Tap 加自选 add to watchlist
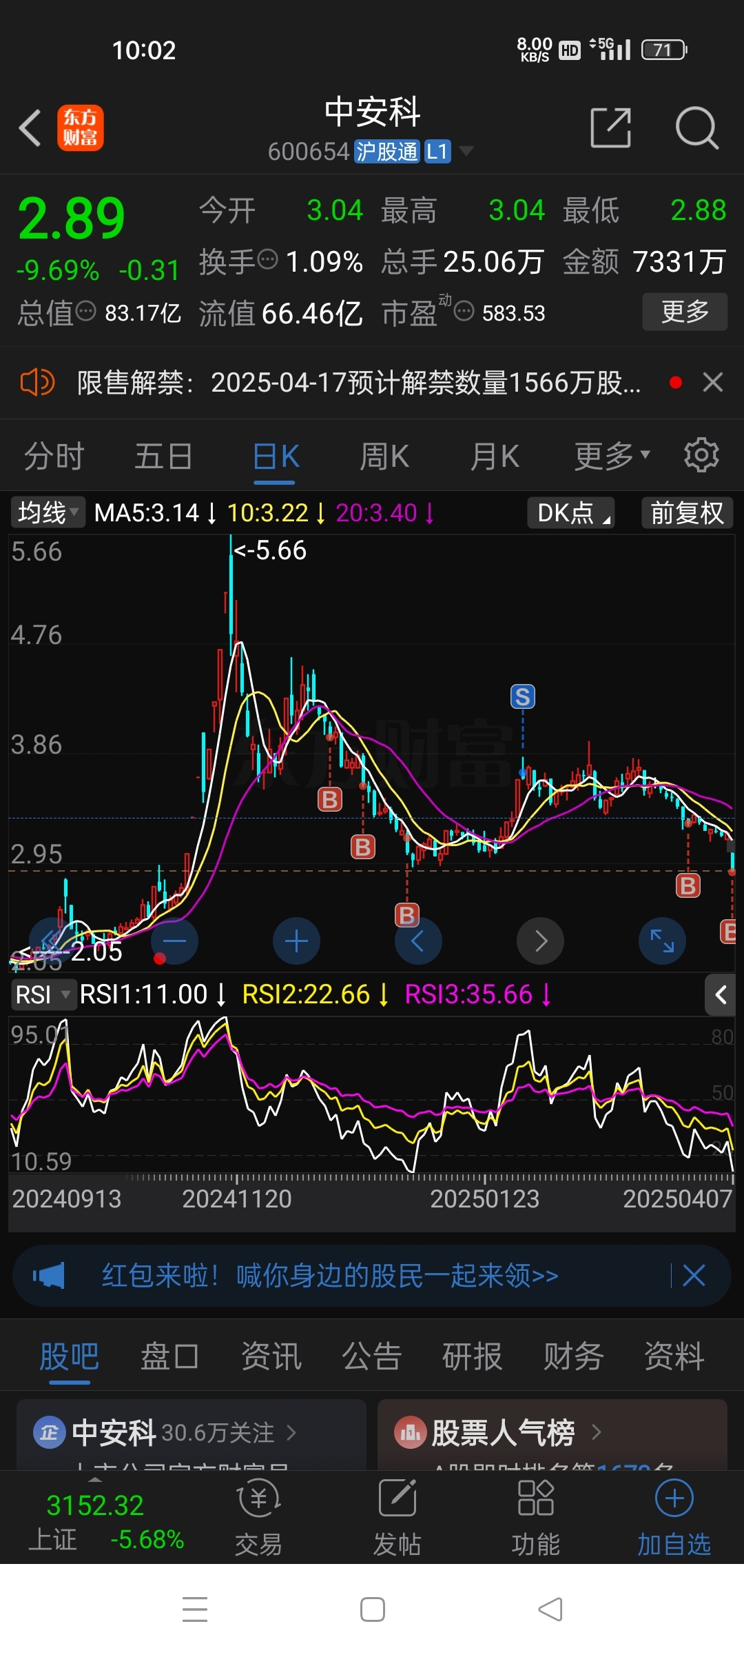The width and height of the screenshot is (744, 1655). coord(674,1518)
